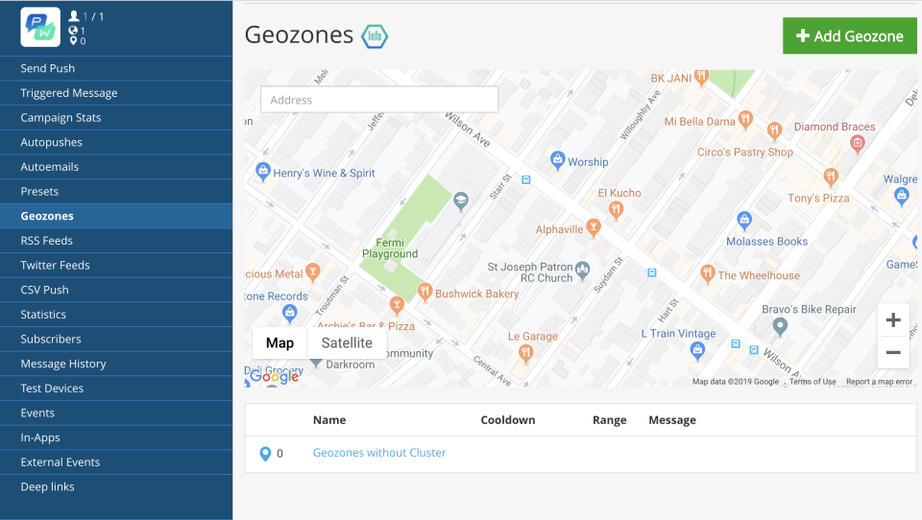Go to Deep links page
The height and width of the screenshot is (520, 922).
tap(116, 487)
